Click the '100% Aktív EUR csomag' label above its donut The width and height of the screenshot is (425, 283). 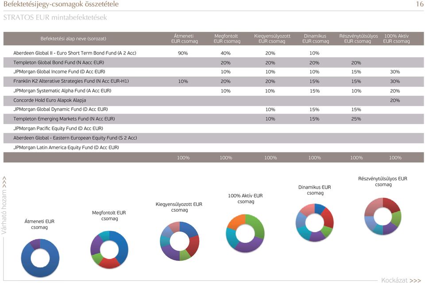tap(246, 199)
